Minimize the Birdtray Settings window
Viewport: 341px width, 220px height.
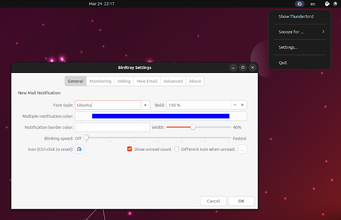coord(233,68)
